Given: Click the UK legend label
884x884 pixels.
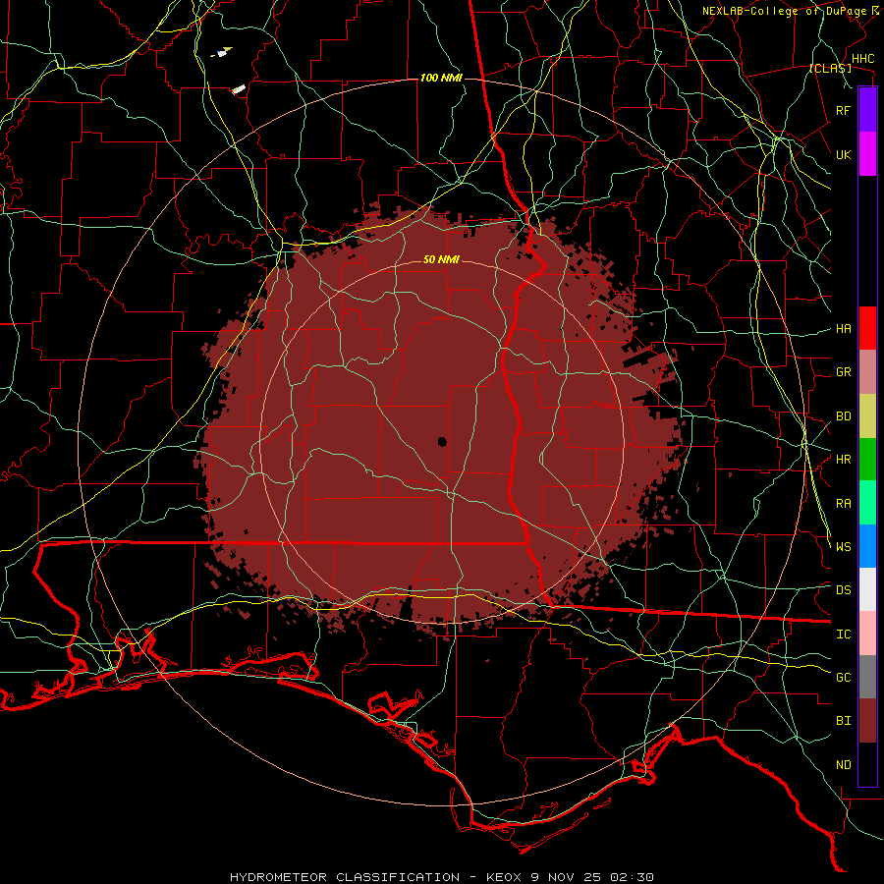Looking at the screenshot, I should pos(843,154).
